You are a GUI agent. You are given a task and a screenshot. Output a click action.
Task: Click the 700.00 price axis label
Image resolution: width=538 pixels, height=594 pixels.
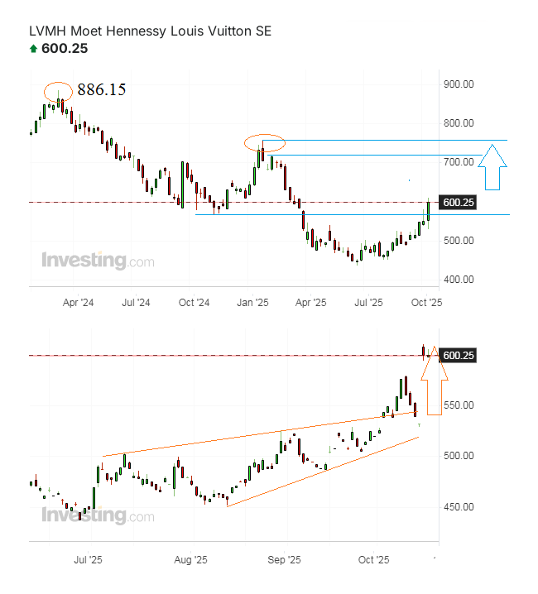pyautogui.click(x=459, y=162)
